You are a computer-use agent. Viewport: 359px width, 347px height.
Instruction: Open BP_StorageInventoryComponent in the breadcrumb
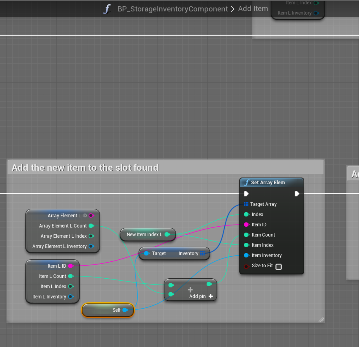[x=172, y=9]
